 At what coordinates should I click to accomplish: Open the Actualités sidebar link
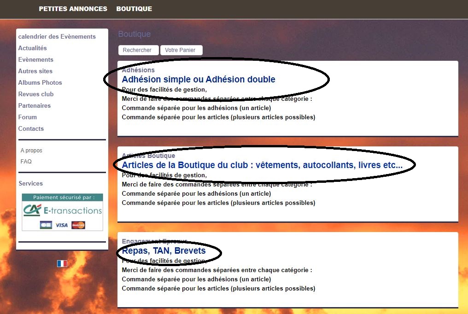pyautogui.click(x=32, y=48)
